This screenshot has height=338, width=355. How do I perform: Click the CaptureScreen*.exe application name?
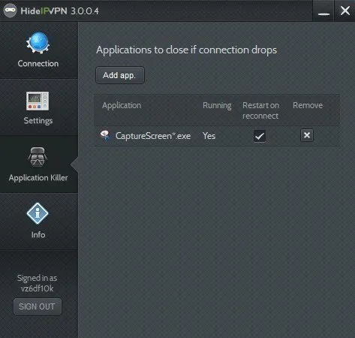(153, 136)
